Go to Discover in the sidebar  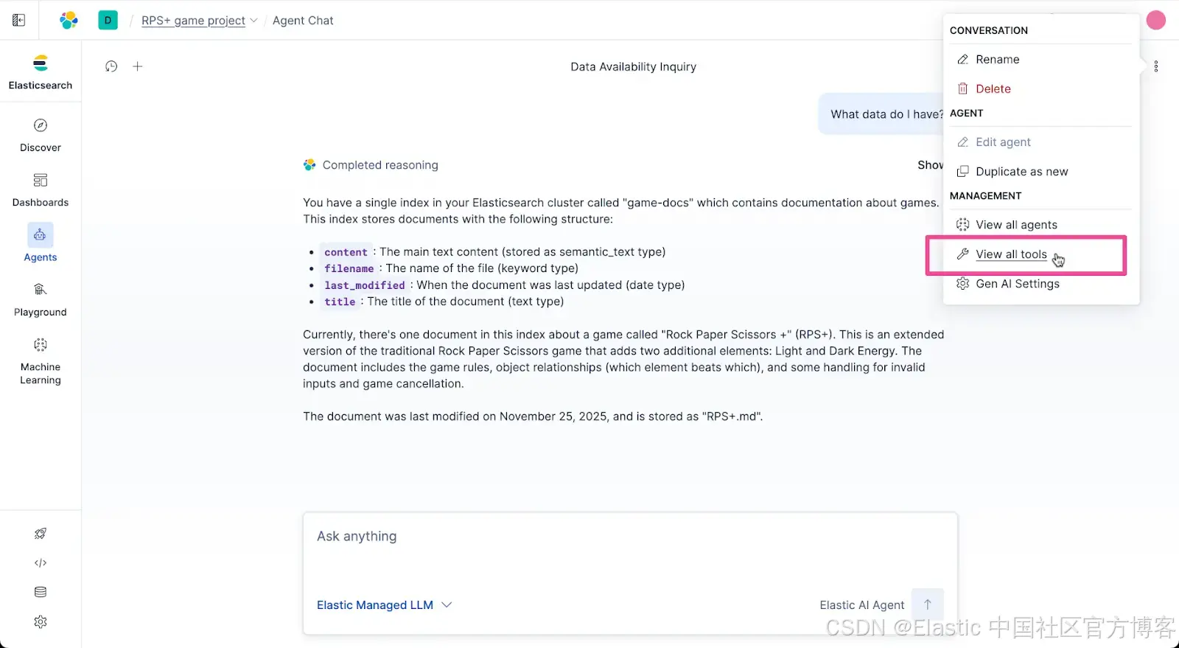click(x=41, y=135)
